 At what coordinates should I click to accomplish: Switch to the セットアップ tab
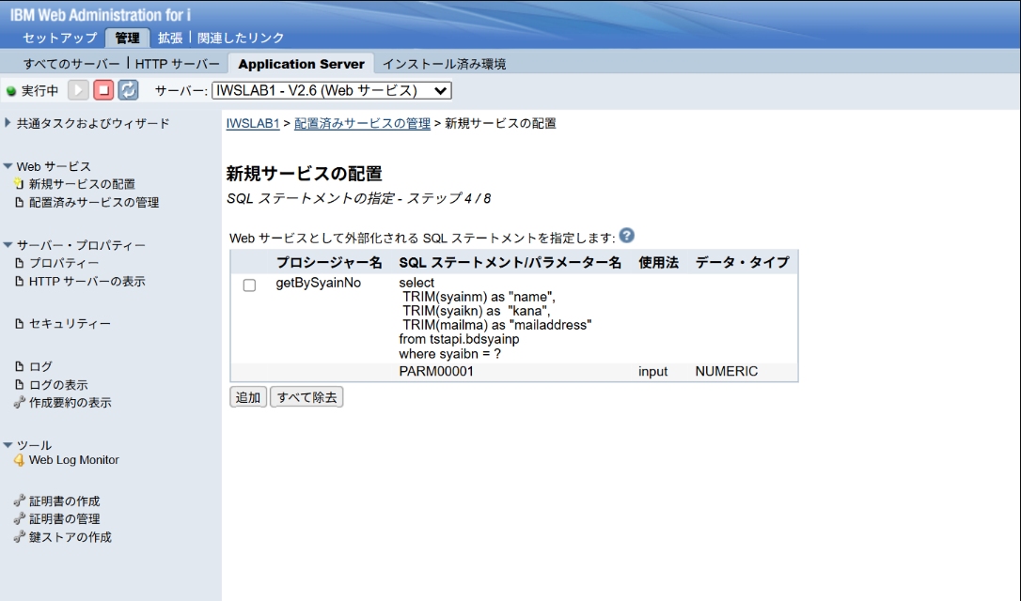click(x=60, y=38)
